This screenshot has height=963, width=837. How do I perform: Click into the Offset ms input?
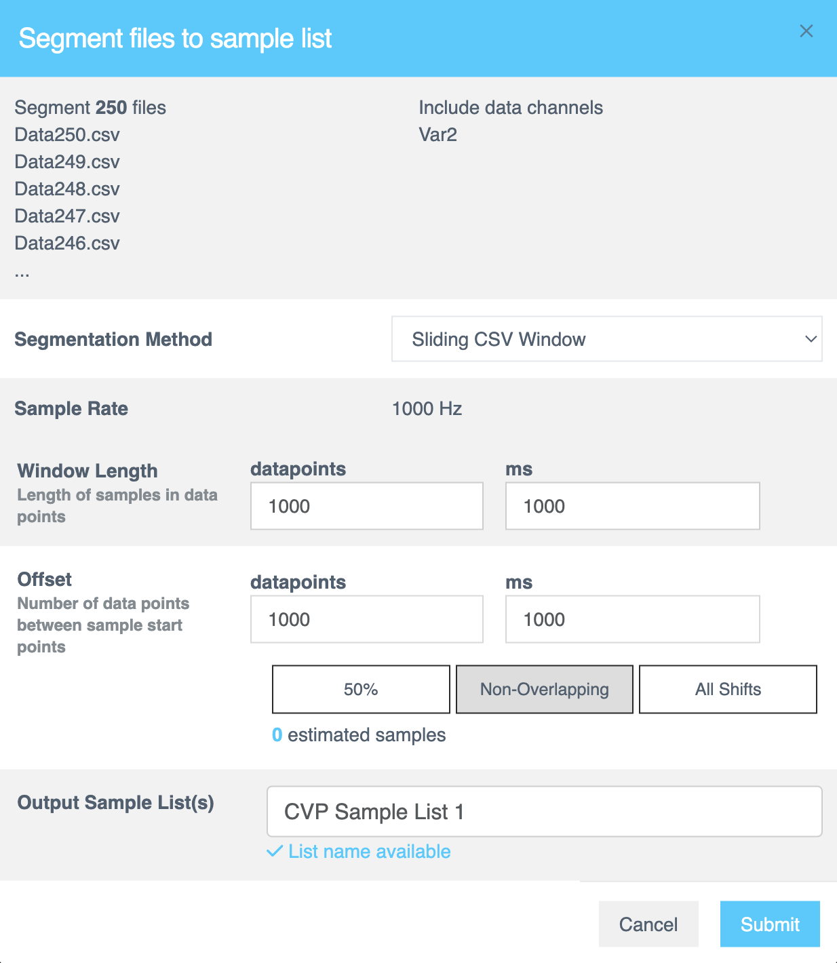pos(631,619)
